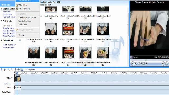Click the 2. Edit Movie heading

(x=6, y=21)
